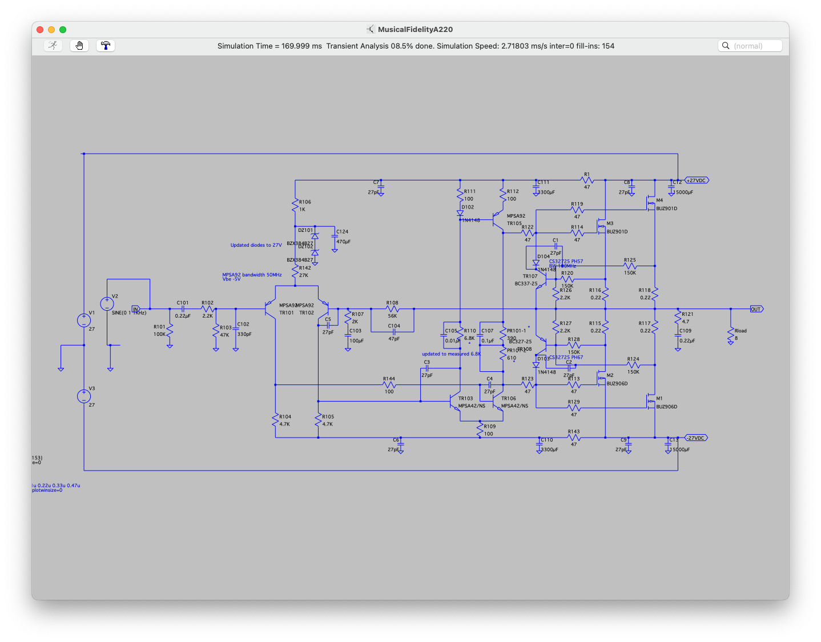Select voltage source V2 symbol

point(107,304)
